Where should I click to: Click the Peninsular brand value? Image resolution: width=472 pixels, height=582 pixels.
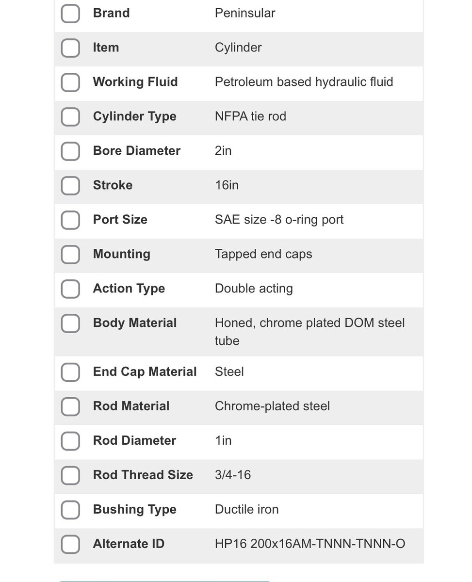coord(244,13)
